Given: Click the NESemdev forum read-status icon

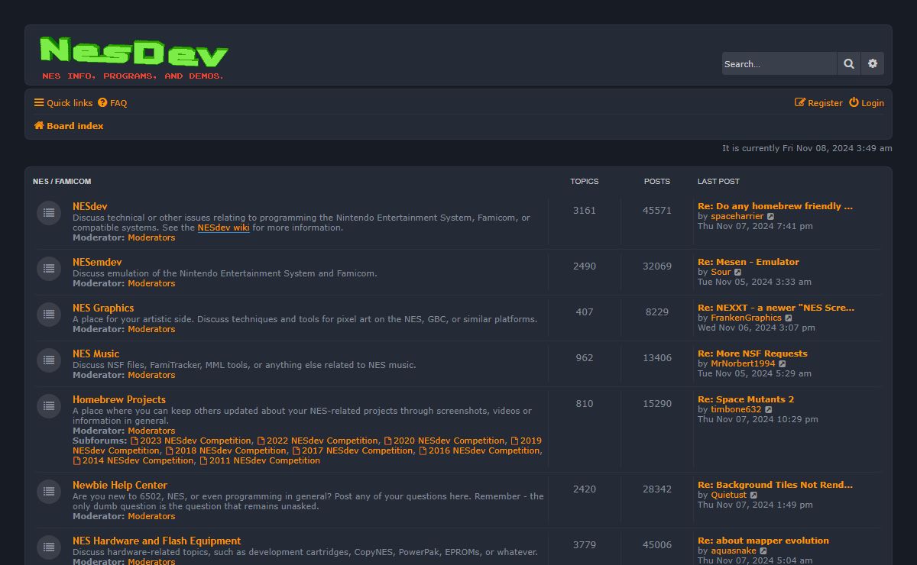Looking at the screenshot, I should click(x=49, y=268).
